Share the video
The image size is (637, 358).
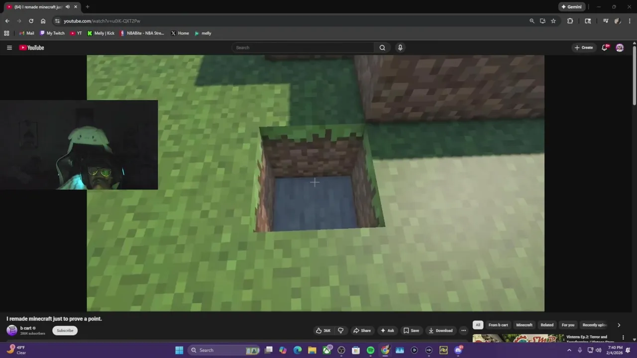pyautogui.click(x=362, y=331)
